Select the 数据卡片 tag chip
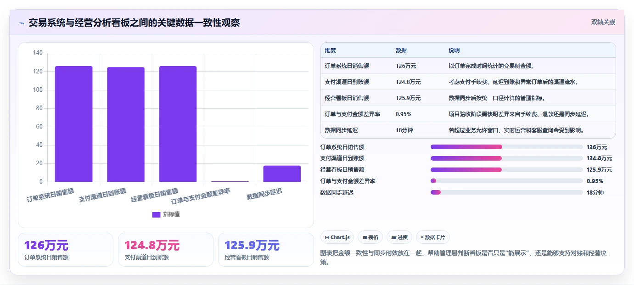Screen dimensions: 634x285 pyautogui.click(x=433, y=237)
